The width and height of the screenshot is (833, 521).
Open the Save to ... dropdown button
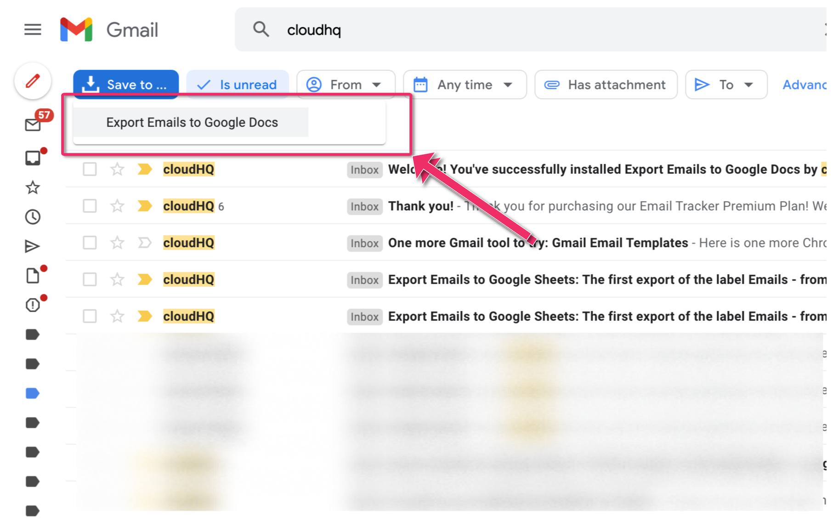pyautogui.click(x=126, y=85)
